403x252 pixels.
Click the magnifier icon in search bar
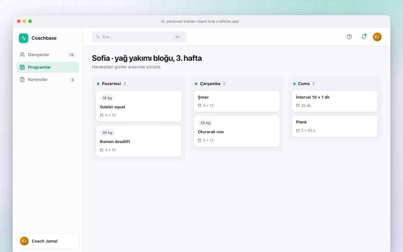click(98, 37)
